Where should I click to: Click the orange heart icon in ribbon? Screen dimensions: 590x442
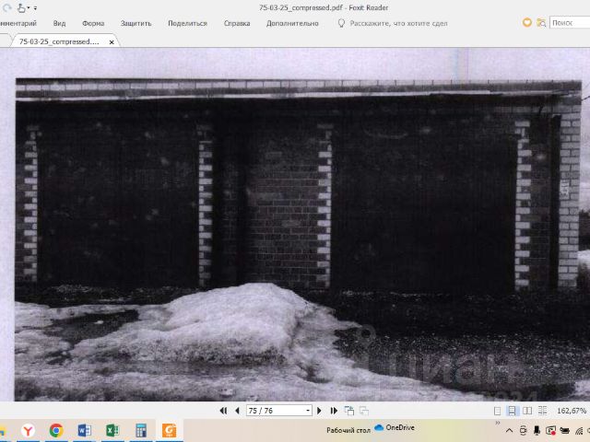(x=526, y=22)
